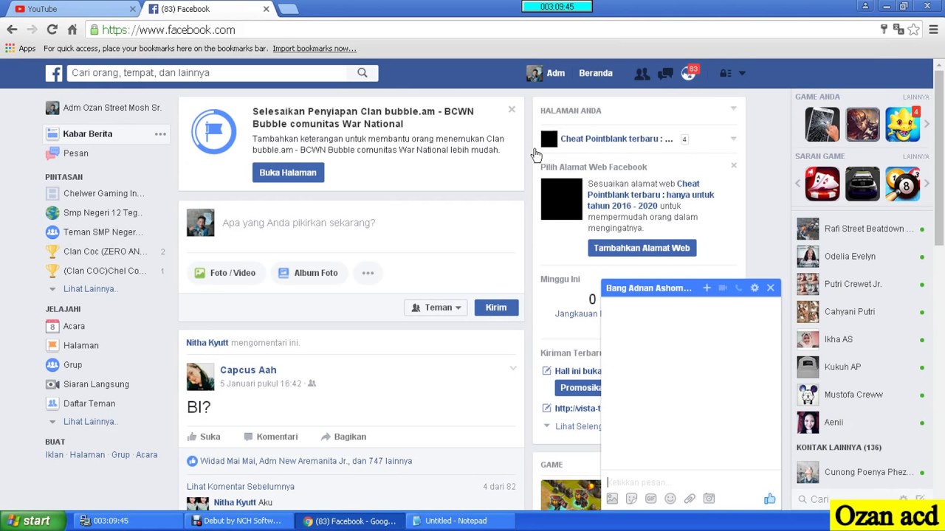Screen dimensions: 945x531
Task: Open GIF picker in chat
Action: (x=650, y=499)
